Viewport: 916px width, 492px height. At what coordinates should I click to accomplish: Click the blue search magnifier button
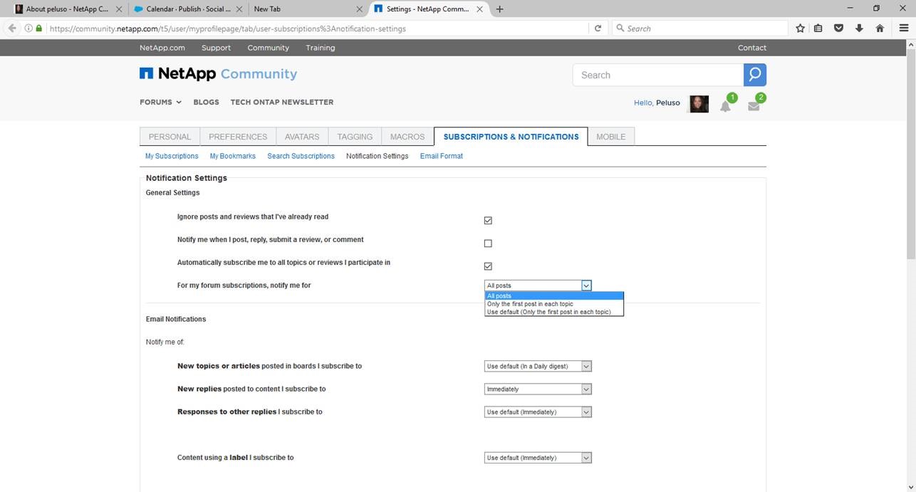pos(755,75)
